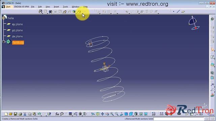This screenshot has width=216, height=121.
Task: Click the Isometric View cube icon
Action: pos(131,114)
